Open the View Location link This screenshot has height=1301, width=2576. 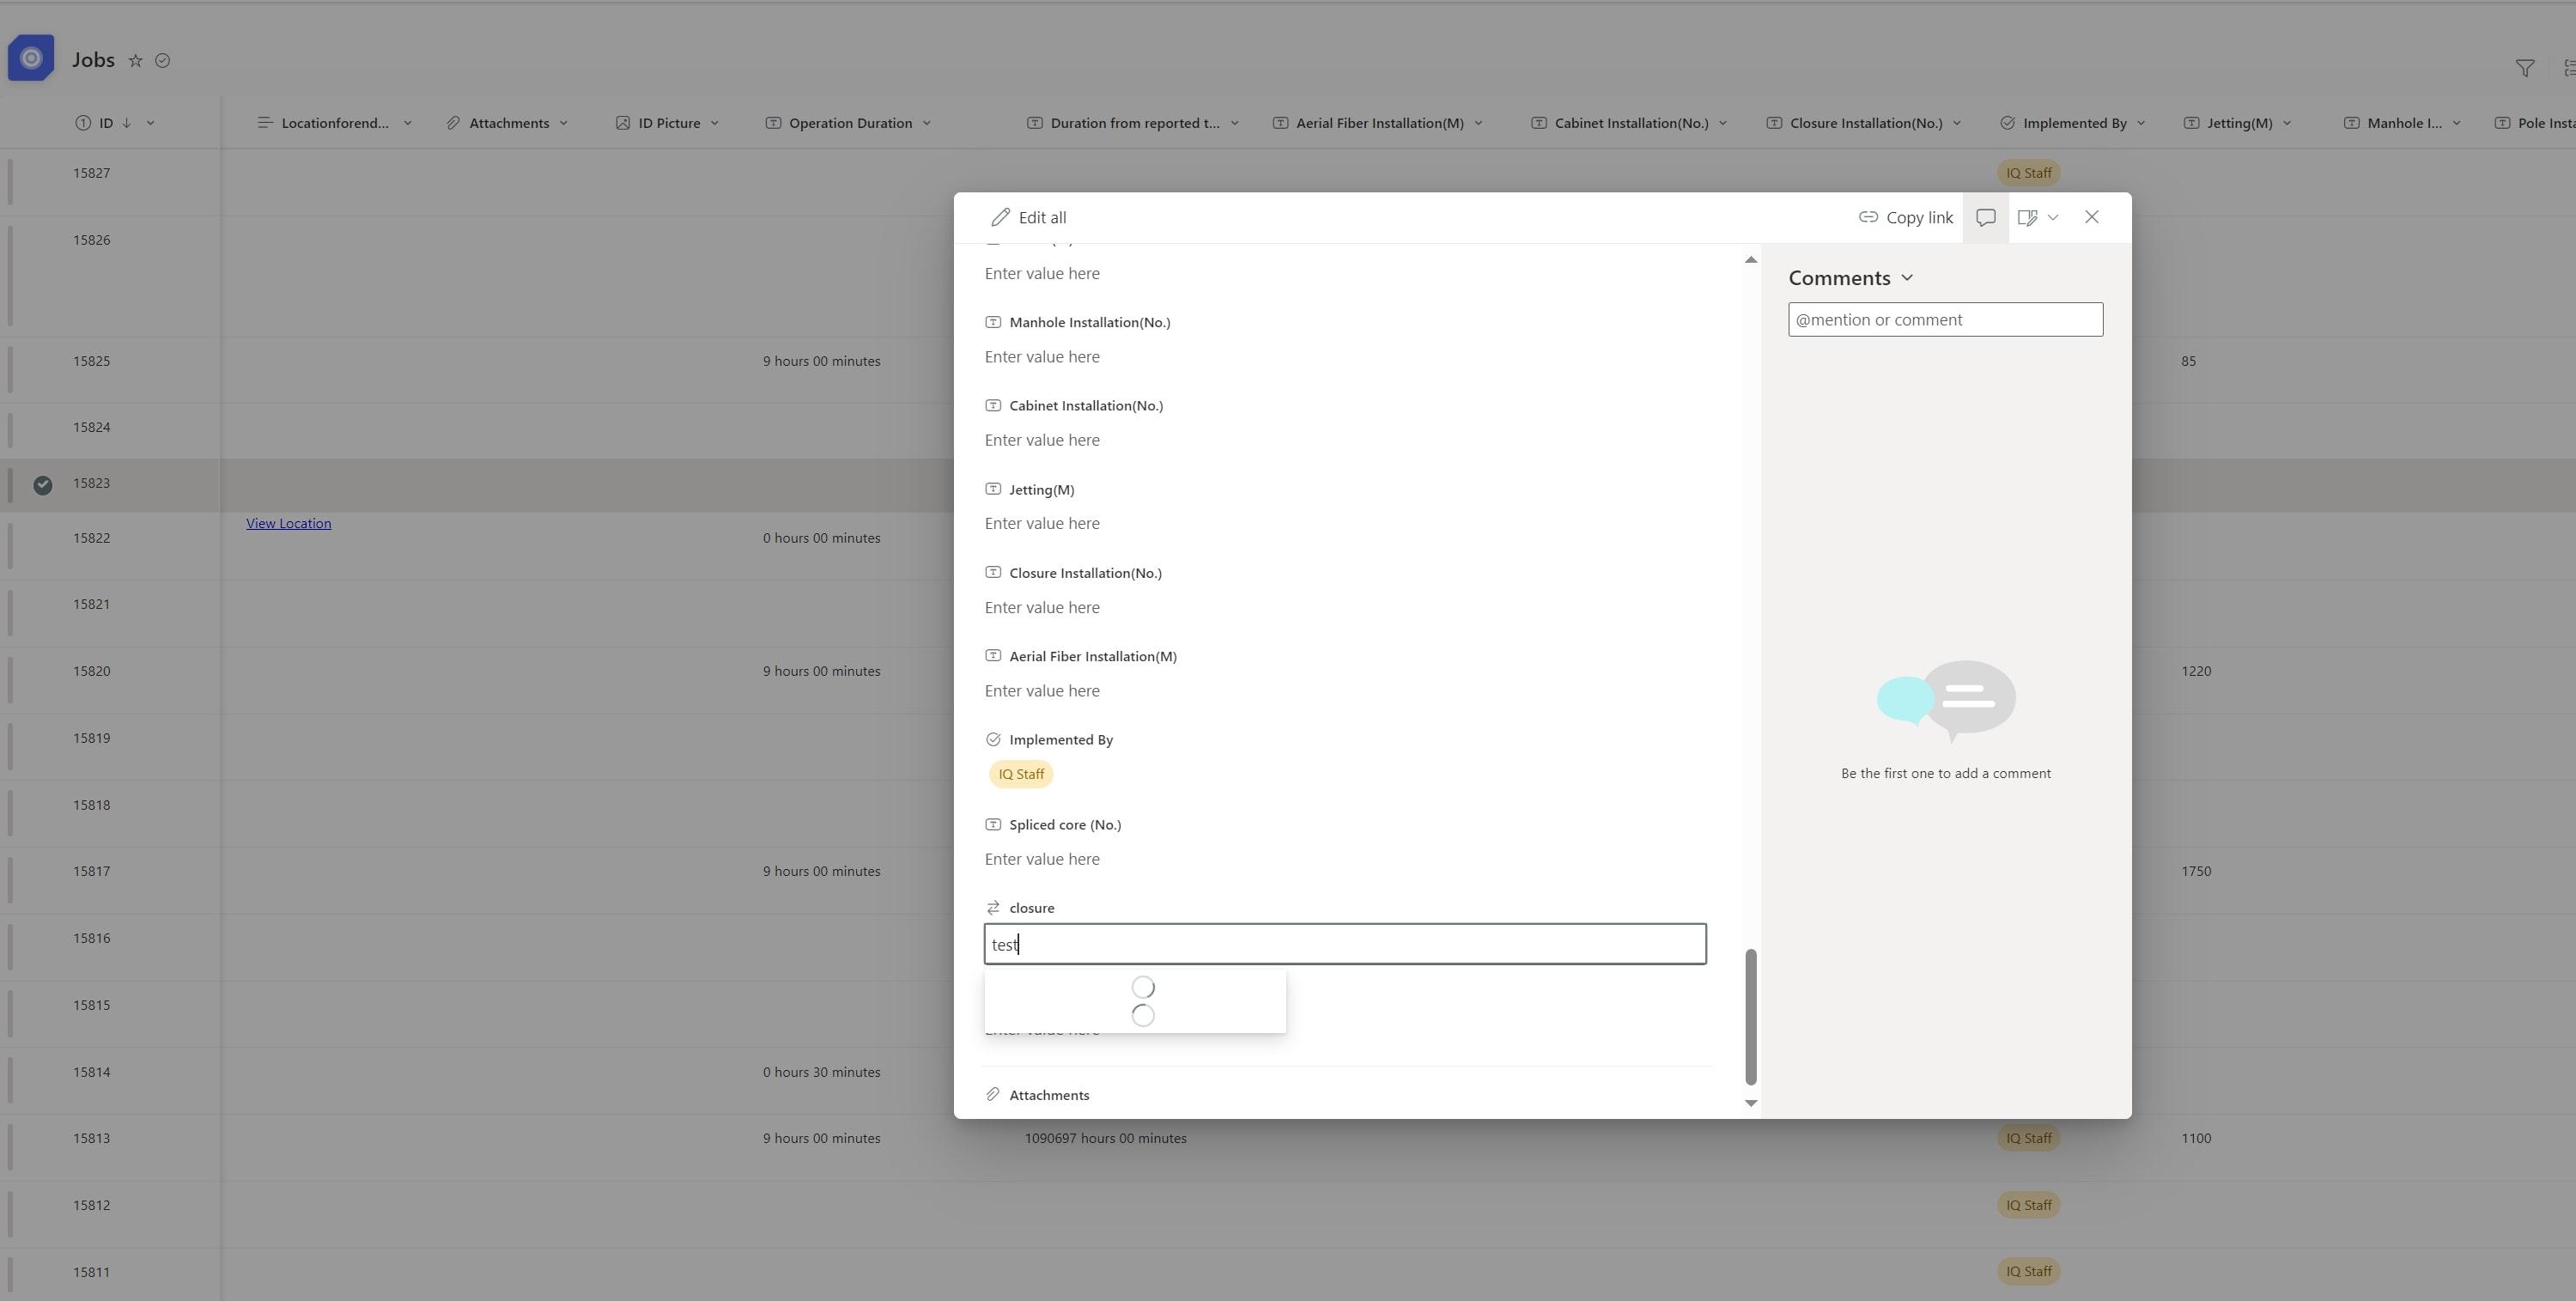288,523
